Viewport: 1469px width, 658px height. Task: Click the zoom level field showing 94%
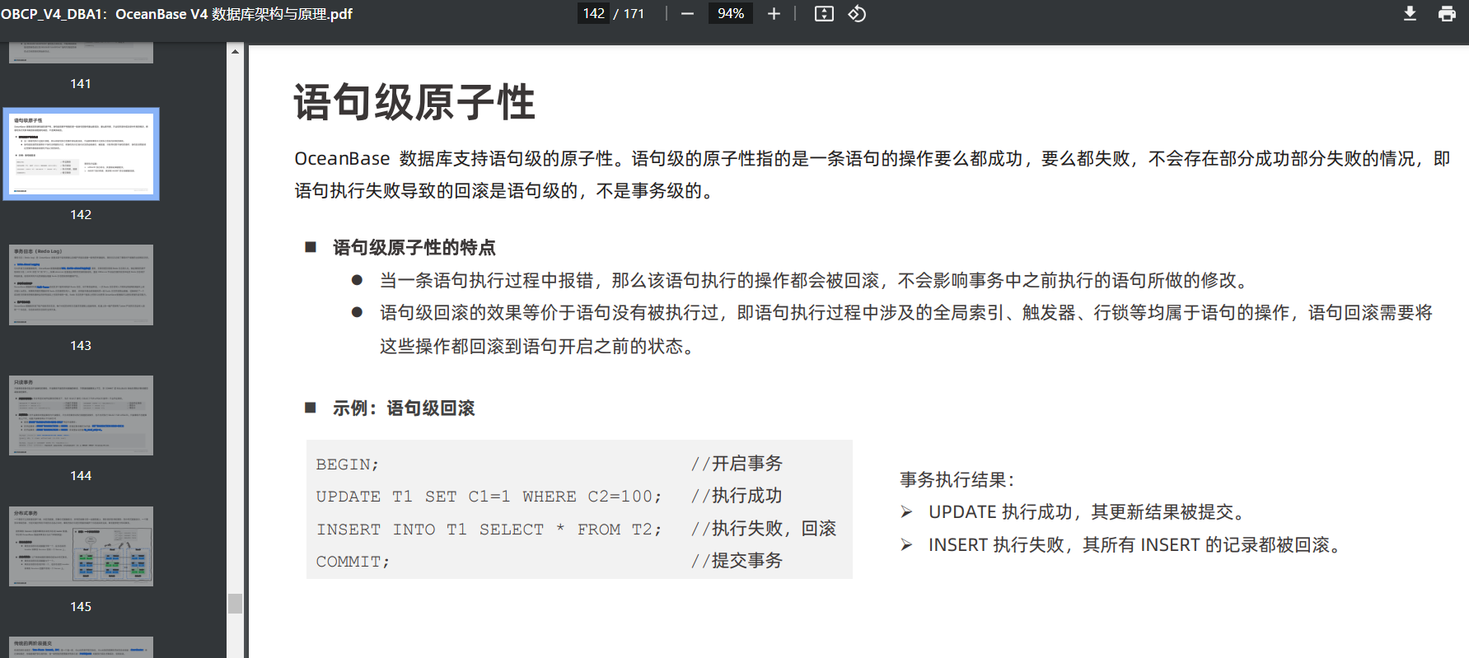click(x=730, y=14)
